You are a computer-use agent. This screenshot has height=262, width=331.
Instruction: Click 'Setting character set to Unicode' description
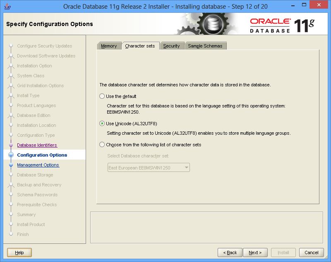point(199,133)
